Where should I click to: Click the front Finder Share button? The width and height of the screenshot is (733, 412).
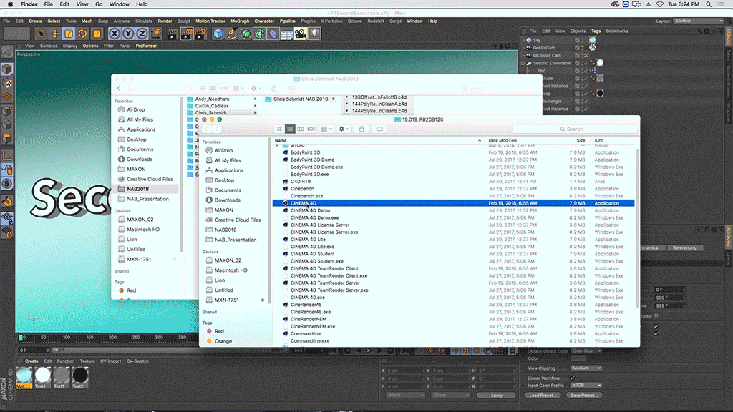pos(361,129)
